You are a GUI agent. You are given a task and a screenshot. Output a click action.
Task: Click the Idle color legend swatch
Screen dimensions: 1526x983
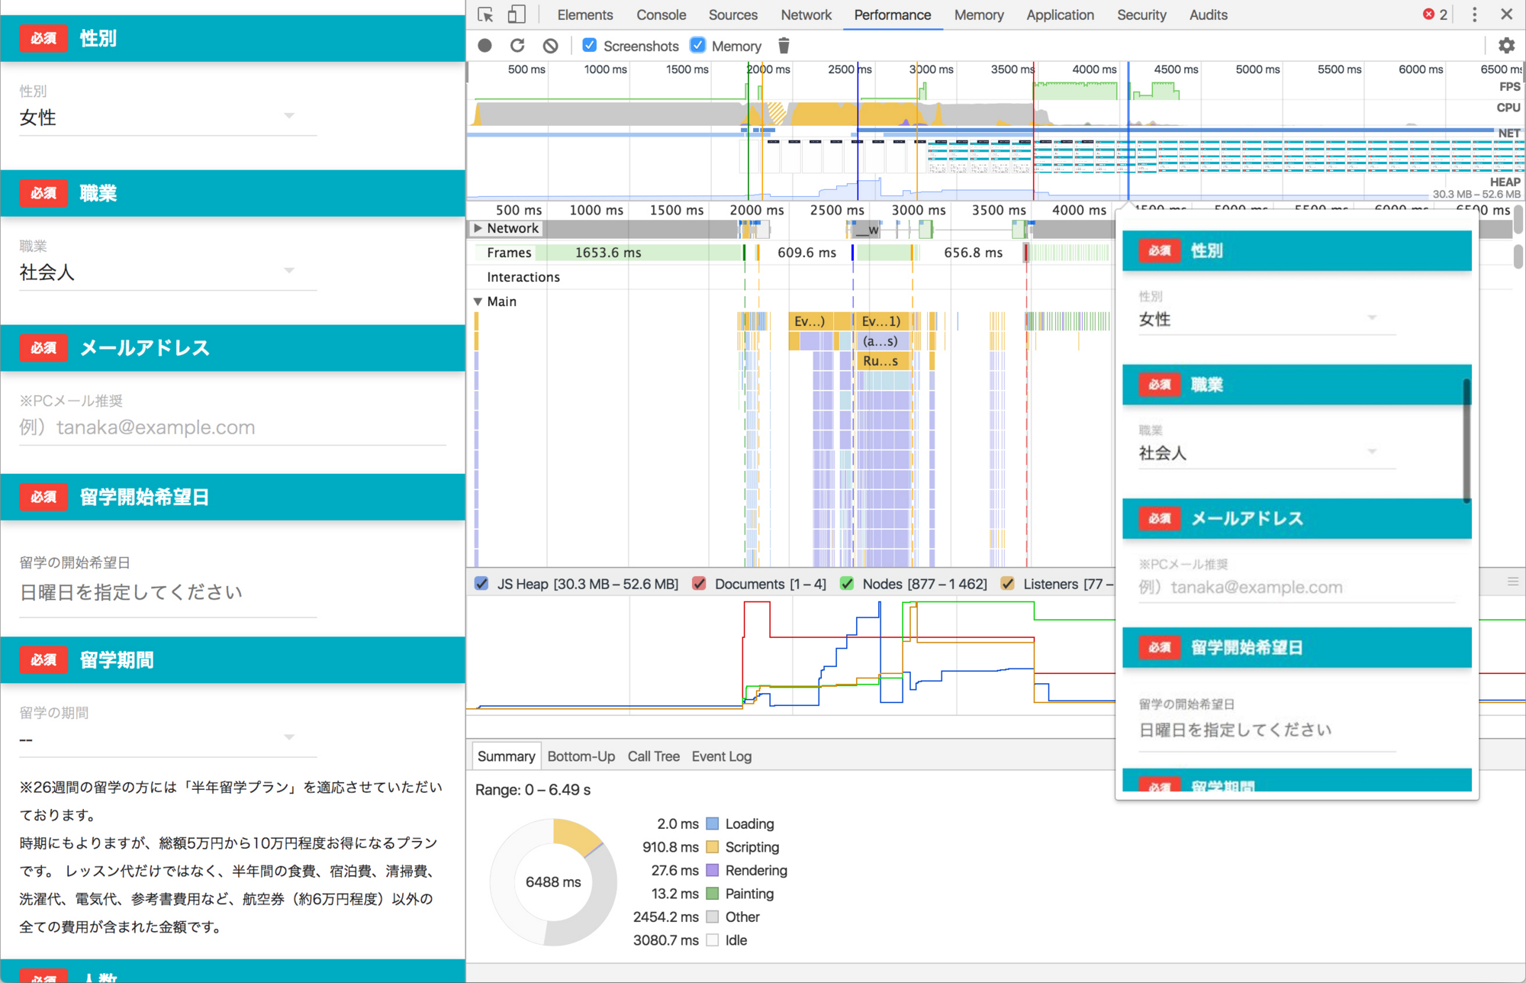pos(712,940)
